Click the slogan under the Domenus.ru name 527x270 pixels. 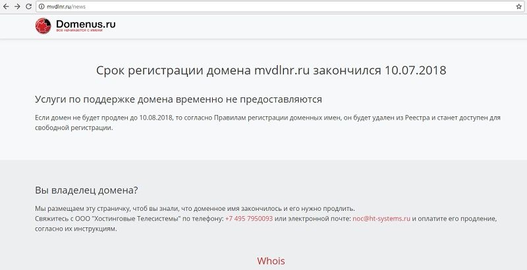pos(78,32)
